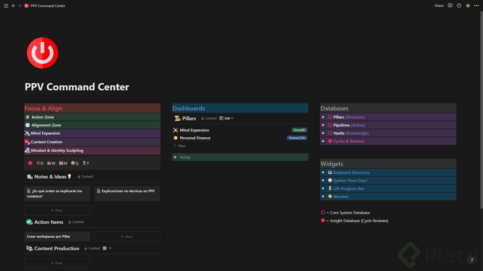The height and width of the screenshot is (271, 483).
Task: Click the Share menu item
Action: (x=439, y=6)
